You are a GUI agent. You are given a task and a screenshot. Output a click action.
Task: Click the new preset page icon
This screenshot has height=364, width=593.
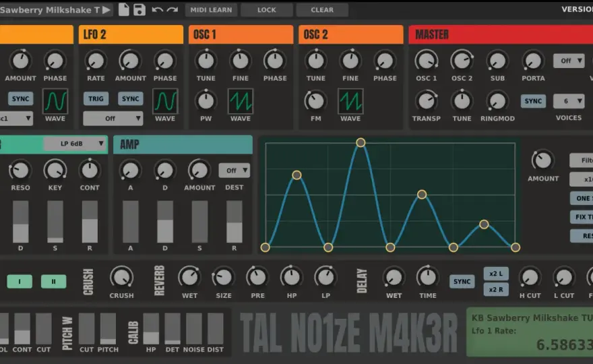point(124,9)
